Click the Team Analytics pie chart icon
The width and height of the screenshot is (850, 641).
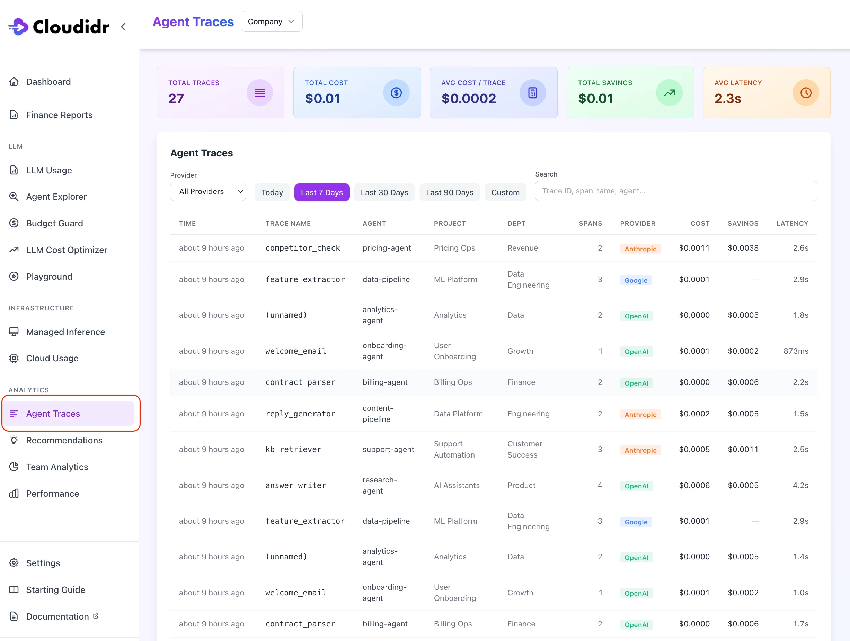coord(14,467)
